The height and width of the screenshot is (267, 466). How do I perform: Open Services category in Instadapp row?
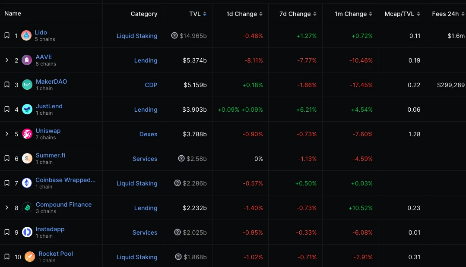tap(145, 232)
